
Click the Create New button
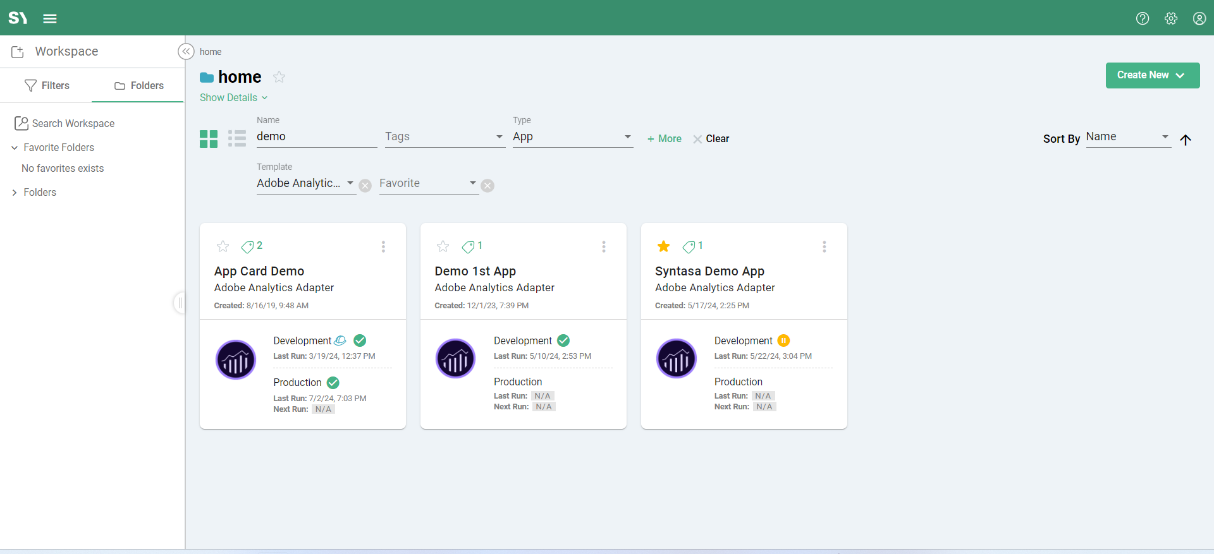(x=1151, y=75)
